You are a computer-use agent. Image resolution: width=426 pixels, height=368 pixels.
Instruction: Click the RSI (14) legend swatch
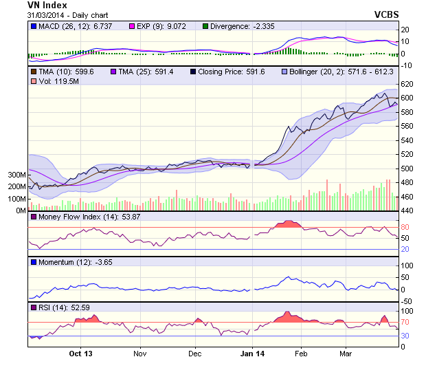(33, 307)
